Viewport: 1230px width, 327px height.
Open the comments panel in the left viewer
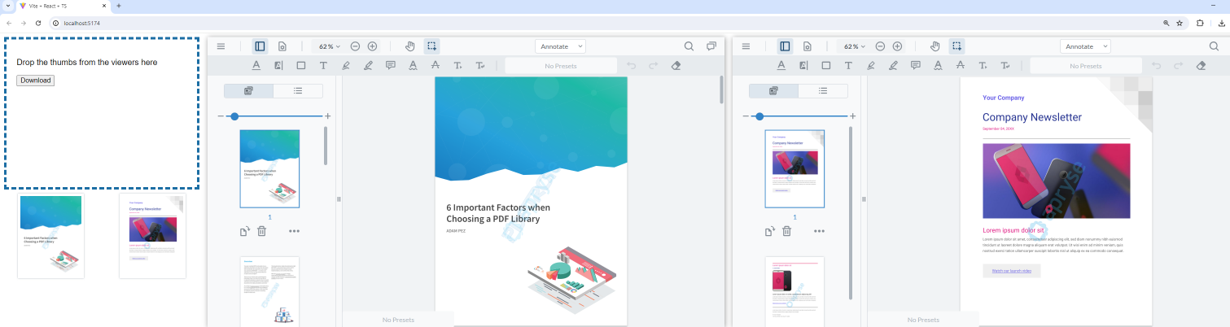(711, 46)
